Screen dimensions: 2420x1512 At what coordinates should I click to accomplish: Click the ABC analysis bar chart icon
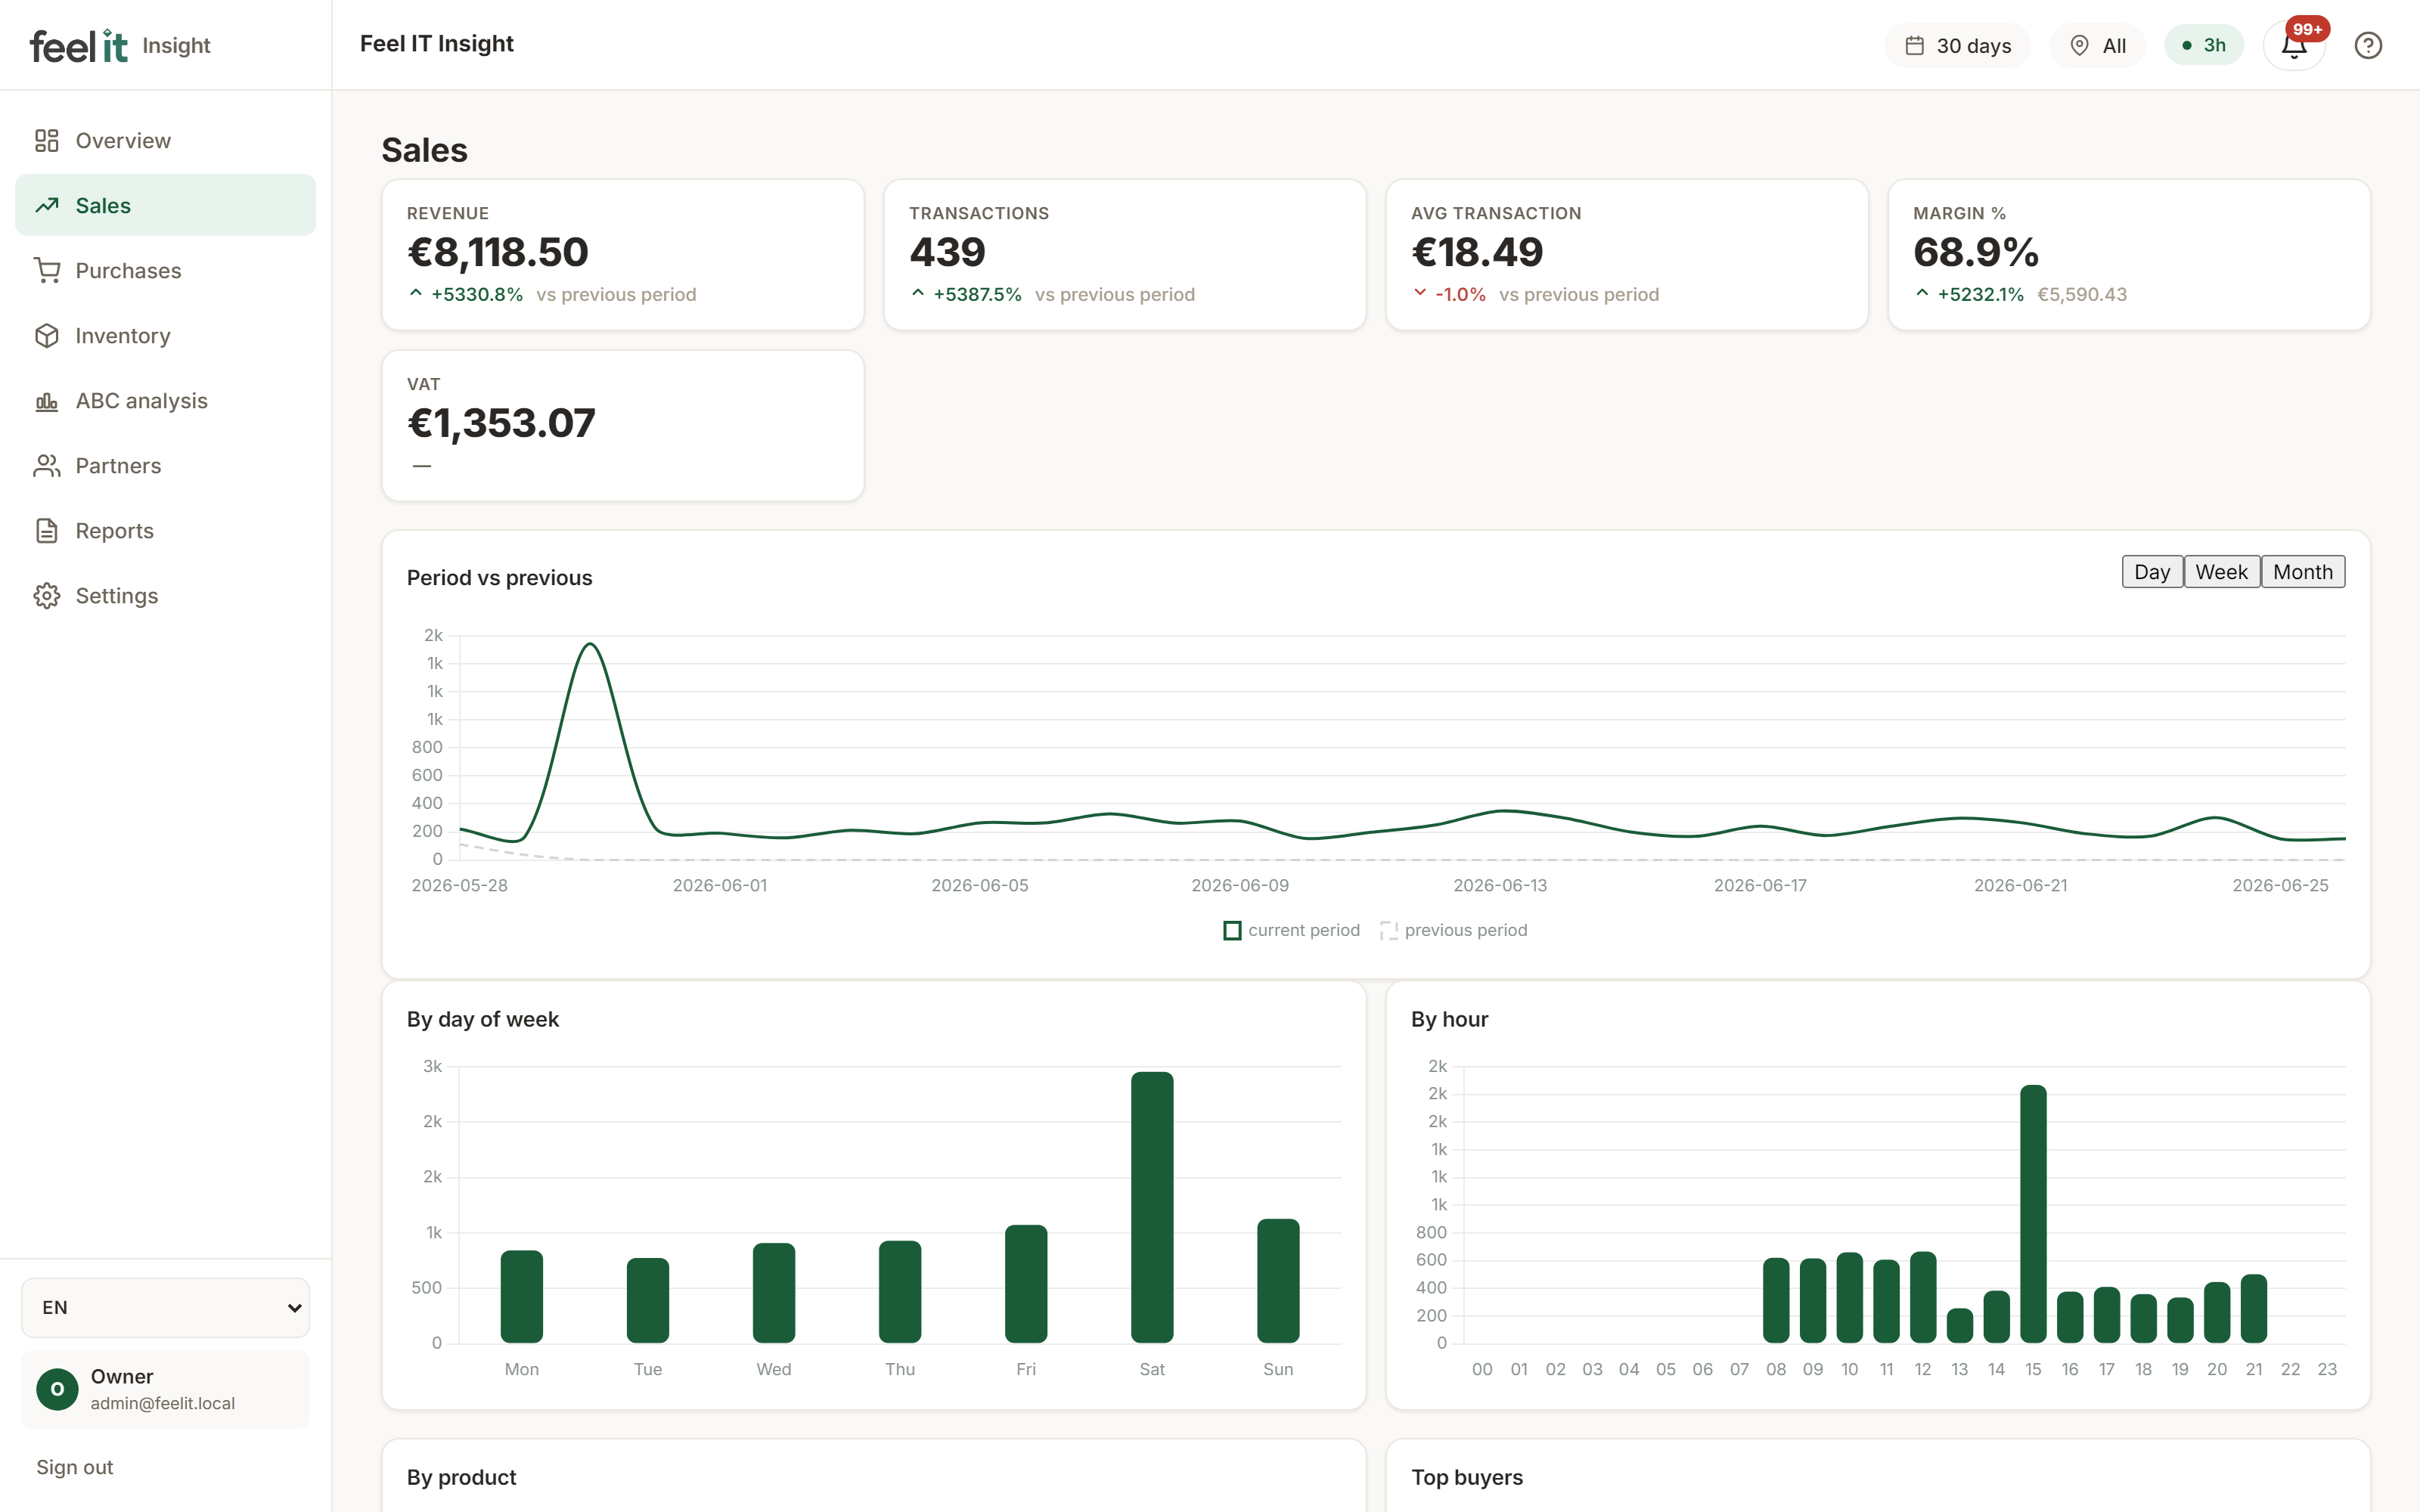pos(47,401)
